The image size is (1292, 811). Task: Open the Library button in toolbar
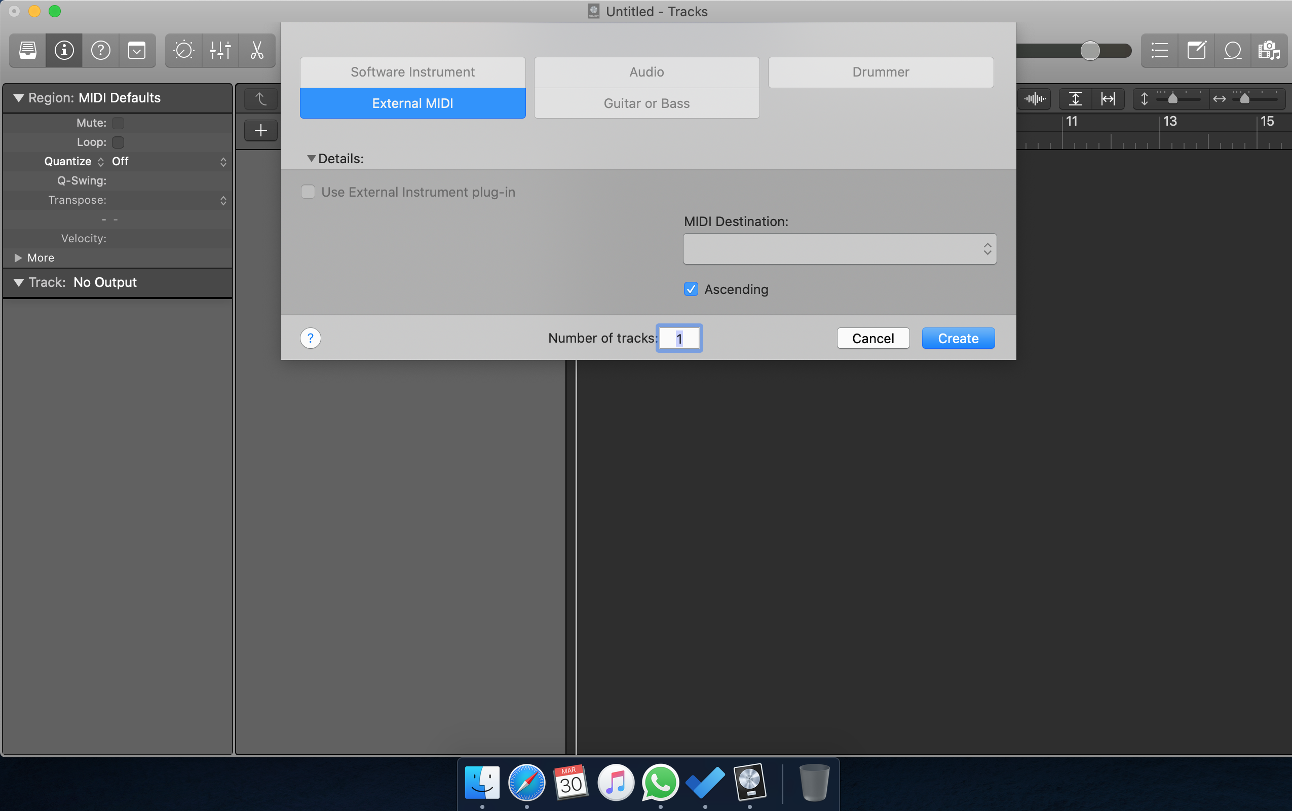[x=28, y=50]
